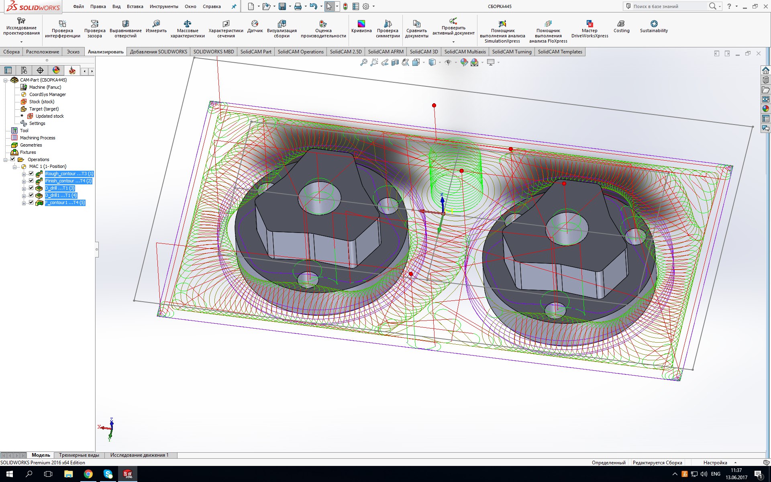
Task: Uncheck iRough_contour operation checkbox
Action: point(31,174)
